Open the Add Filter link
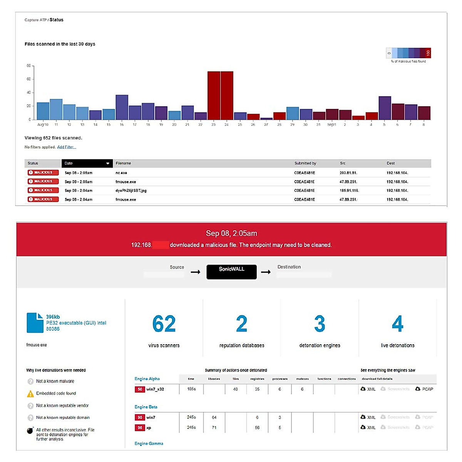 tap(66, 147)
